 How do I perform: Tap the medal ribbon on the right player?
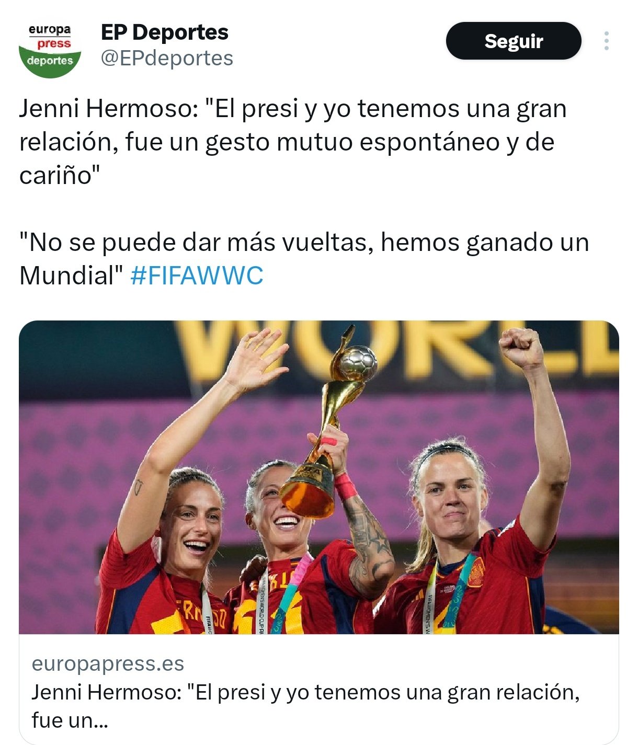[x=450, y=593]
